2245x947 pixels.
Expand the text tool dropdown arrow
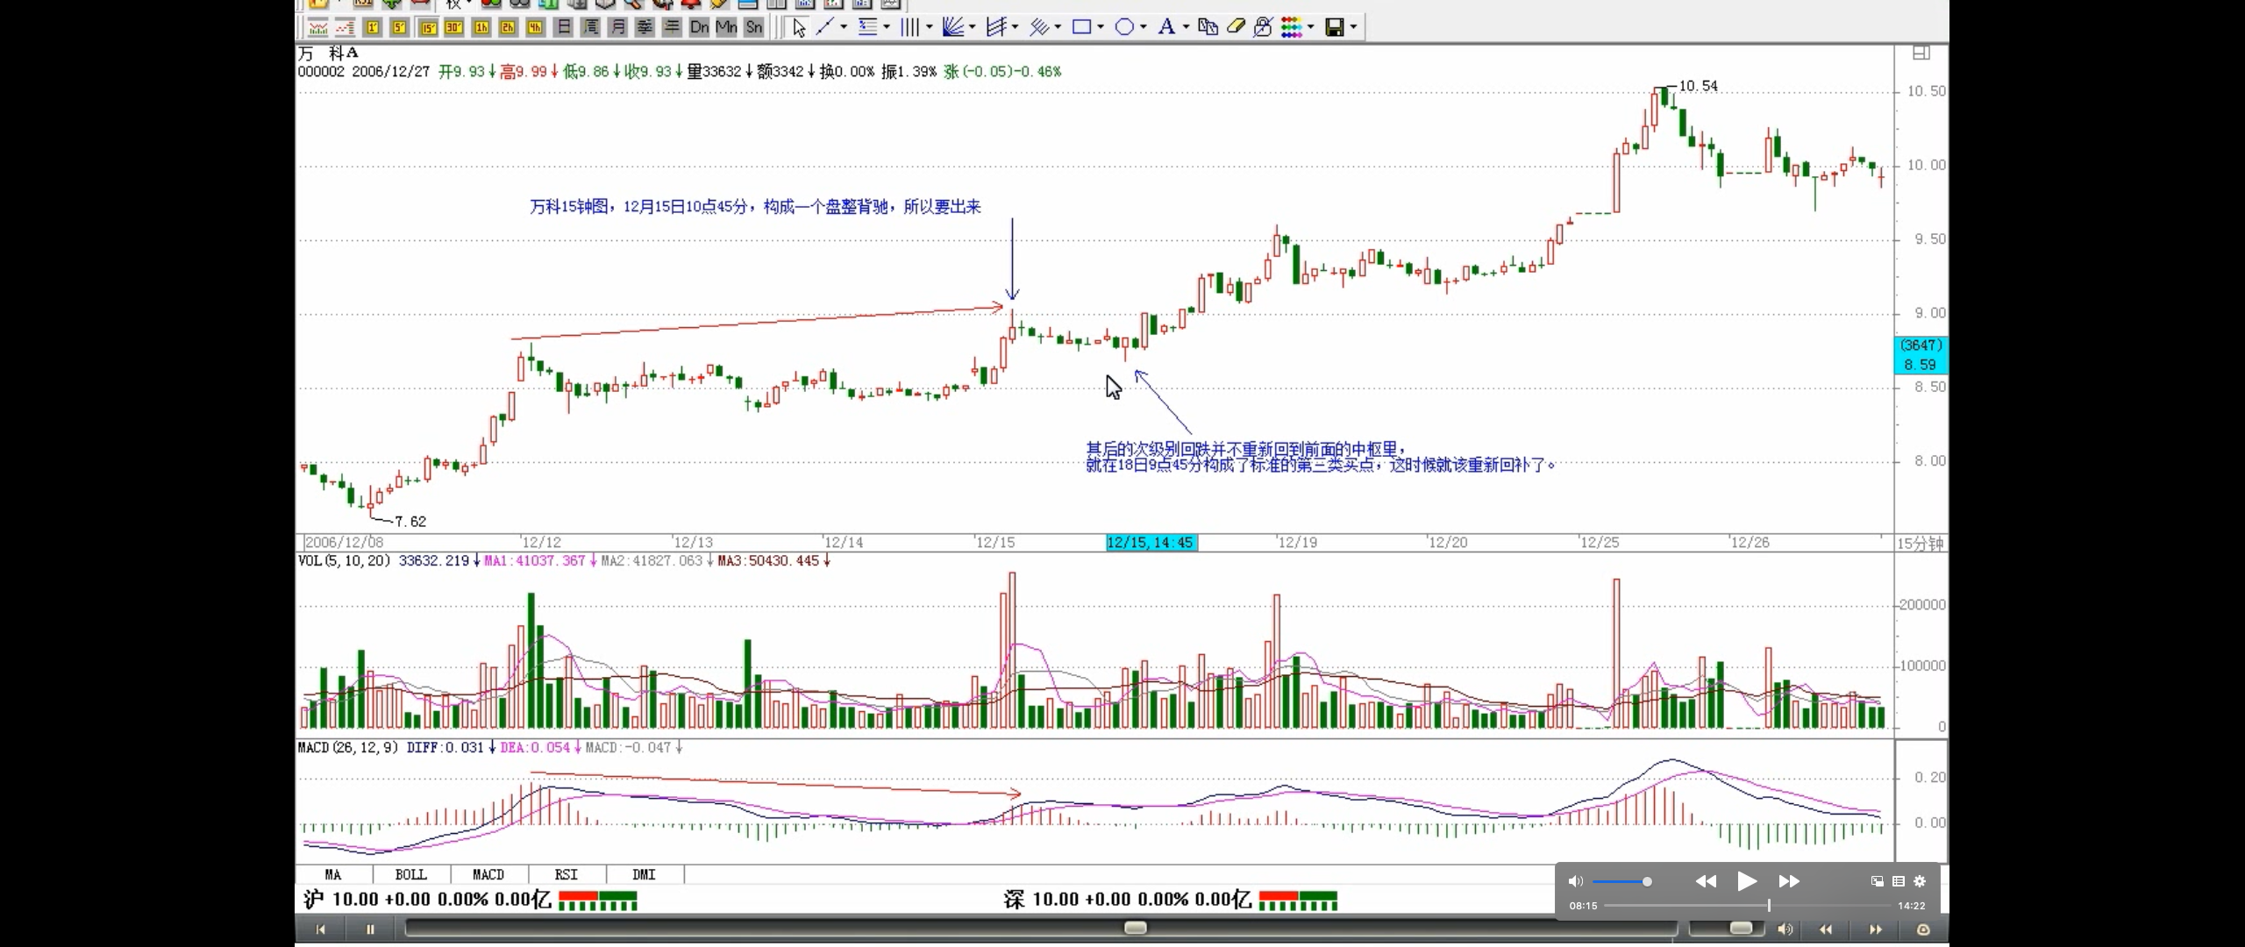pos(1186,27)
